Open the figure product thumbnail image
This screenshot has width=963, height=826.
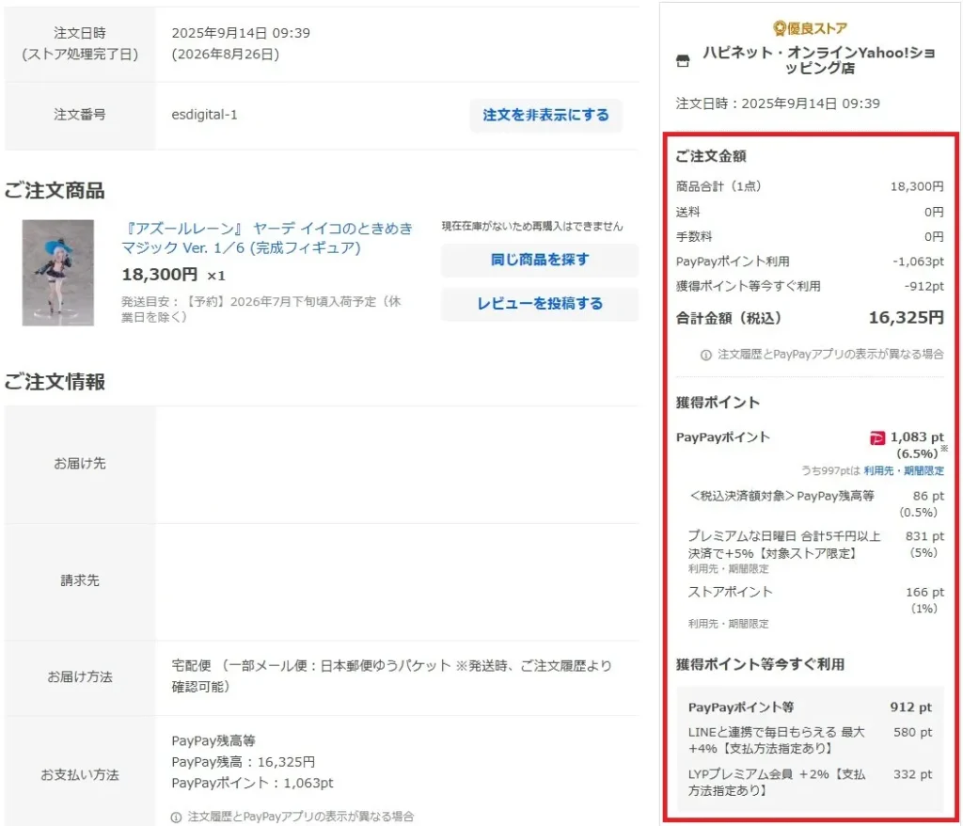(x=57, y=272)
